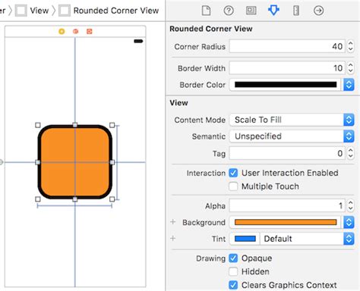The image size is (360, 291).
Task: Open the Content Mode Scale To Fill dropdown
Action: (292, 120)
